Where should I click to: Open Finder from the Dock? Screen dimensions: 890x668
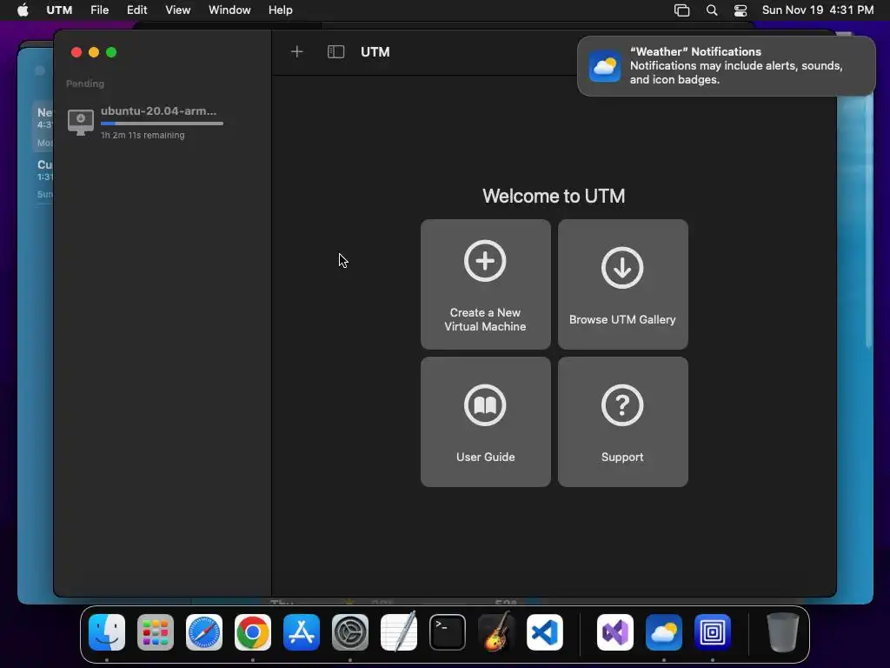click(107, 631)
